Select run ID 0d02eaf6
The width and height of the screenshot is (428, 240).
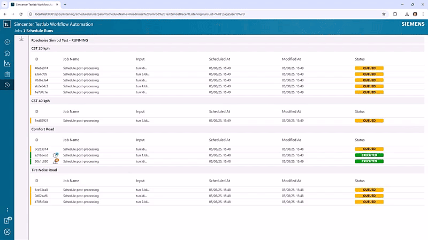tap(41, 196)
